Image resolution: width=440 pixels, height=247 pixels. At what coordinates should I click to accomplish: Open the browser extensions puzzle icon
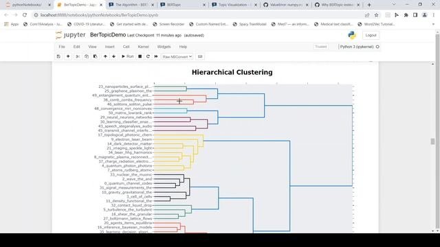click(406, 15)
